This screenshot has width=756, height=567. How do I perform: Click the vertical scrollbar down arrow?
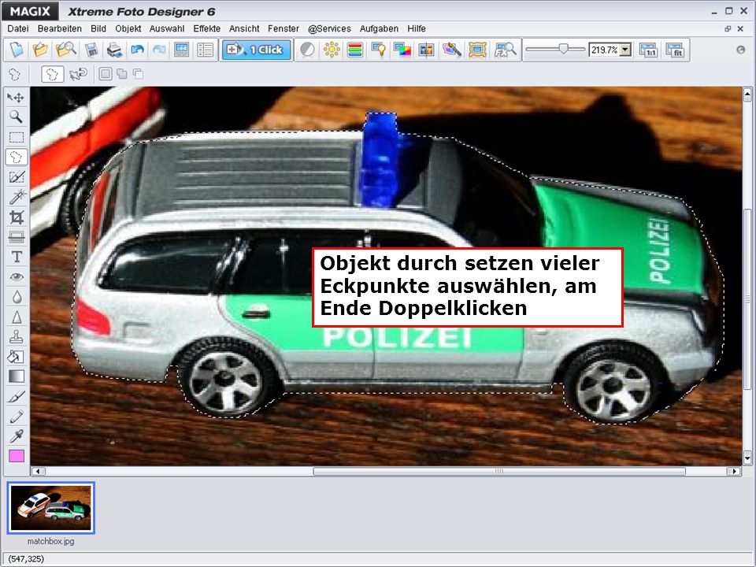(x=747, y=457)
